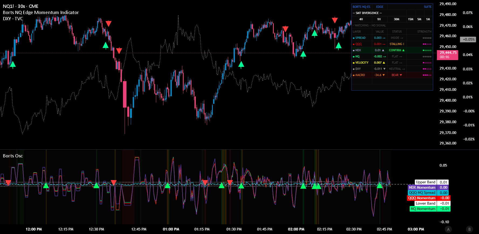Click the 03:00 PM time axis label
Screen dimensions: 479x234
(416, 229)
